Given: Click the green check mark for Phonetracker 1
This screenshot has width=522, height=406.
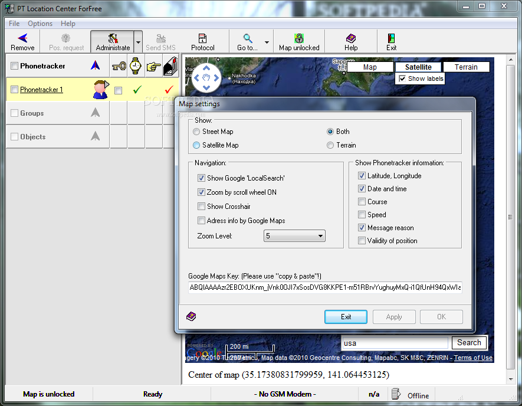Looking at the screenshot, I should point(137,89).
